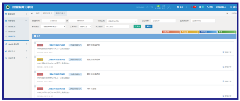The height and width of the screenshot is (101, 240).
Task: Click the red 发现异常 progress stage bar
Action: point(171,32)
